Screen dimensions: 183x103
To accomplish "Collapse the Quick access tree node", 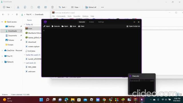I will click(x=2, y=22).
